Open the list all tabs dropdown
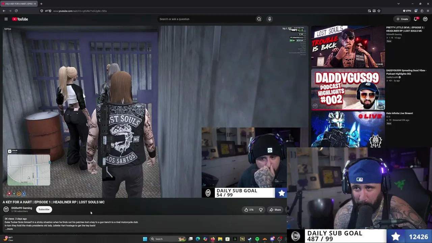This screenshot has width=432, height=243. pos(399,4)
